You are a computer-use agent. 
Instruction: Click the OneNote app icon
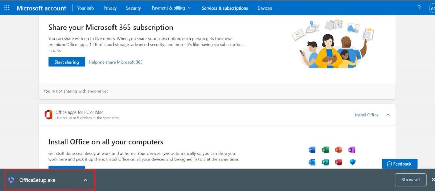pyautogui.click(x=352, y=150)
